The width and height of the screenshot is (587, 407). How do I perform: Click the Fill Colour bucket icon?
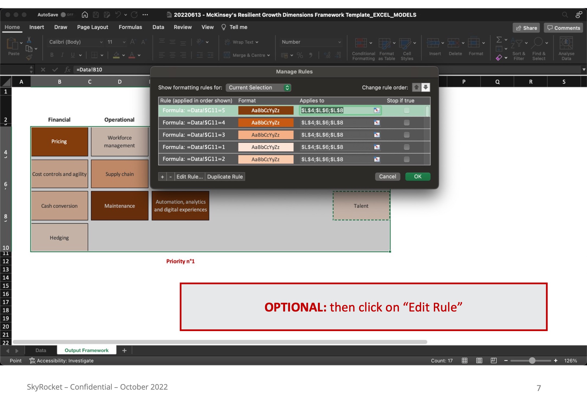(116, 55)
